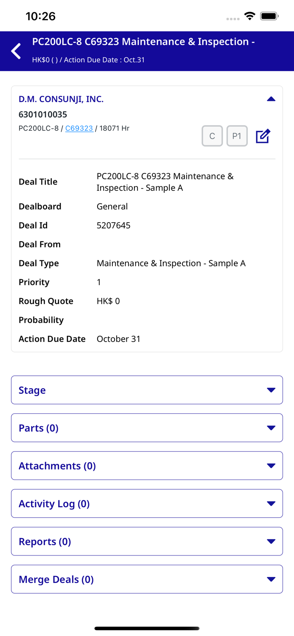Tap the Stage section chevron icon
Screen dimensions: 294x636
pyautogui.click(x=271, y=390)
